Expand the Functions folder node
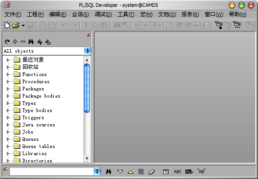The height and width of the screenshot is (179, 258). tap(8, 74)
